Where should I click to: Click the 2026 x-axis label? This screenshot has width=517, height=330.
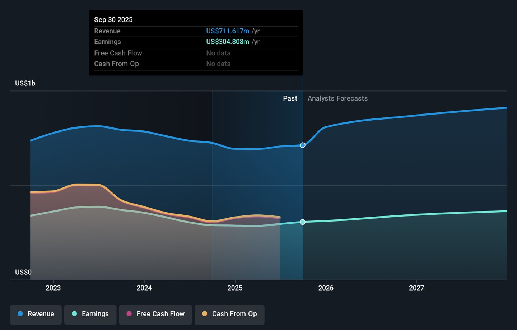pyautogui.click(x=326, y=288)
